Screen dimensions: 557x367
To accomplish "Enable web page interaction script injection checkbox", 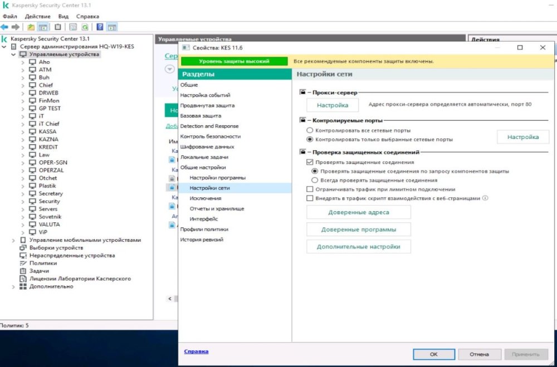I will click(310, 198).
